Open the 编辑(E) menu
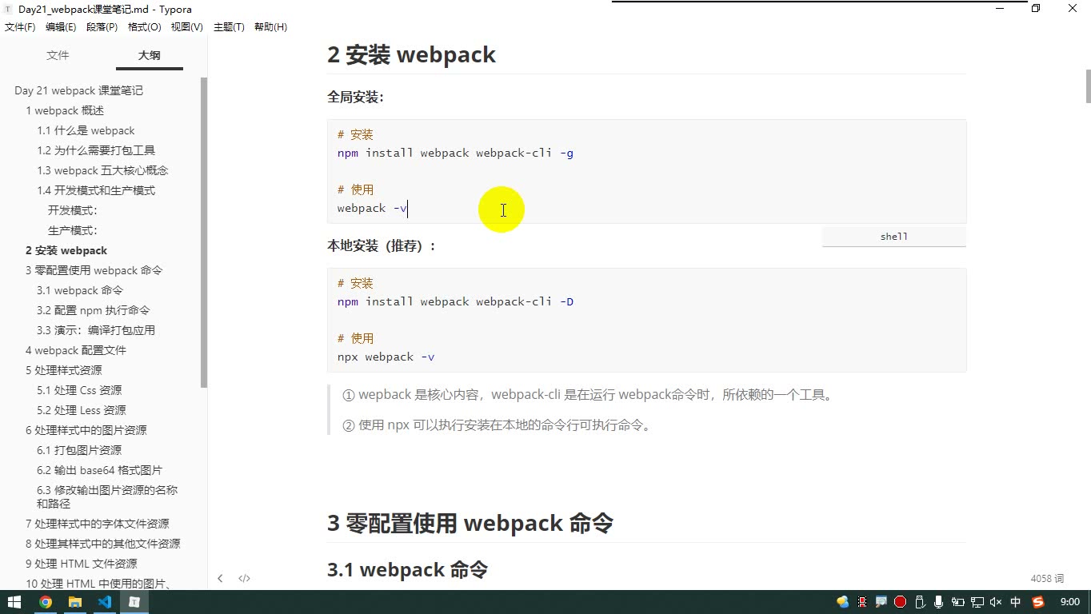 tap(61, 27)
